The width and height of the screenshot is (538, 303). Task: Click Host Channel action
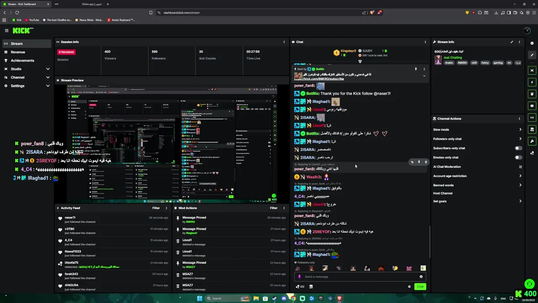pos(443,193)
